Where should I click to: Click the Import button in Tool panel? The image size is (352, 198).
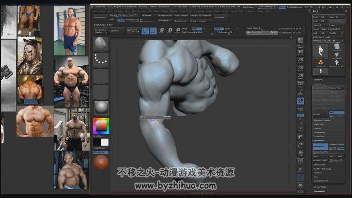point(320,25)
